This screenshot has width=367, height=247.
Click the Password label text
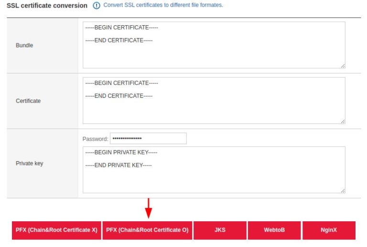click(x=95, y=139)
